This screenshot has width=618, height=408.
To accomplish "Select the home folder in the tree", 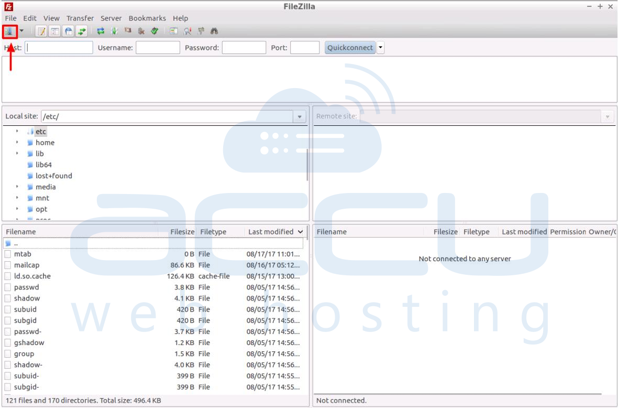I will pyautogui.click(x=45, y=143).
